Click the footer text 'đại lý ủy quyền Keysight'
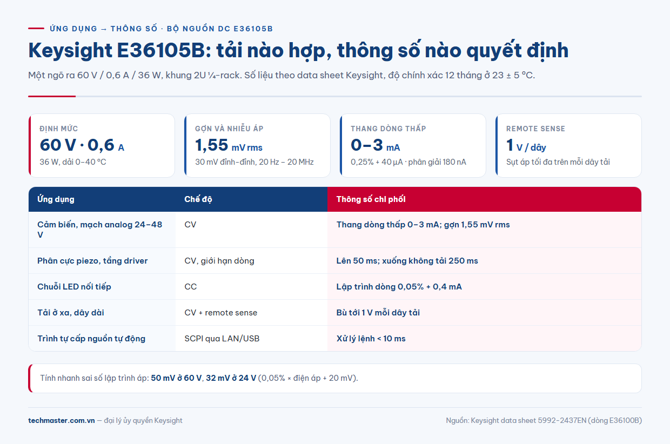This screenshot has height=444, width=670. point(143,420)
